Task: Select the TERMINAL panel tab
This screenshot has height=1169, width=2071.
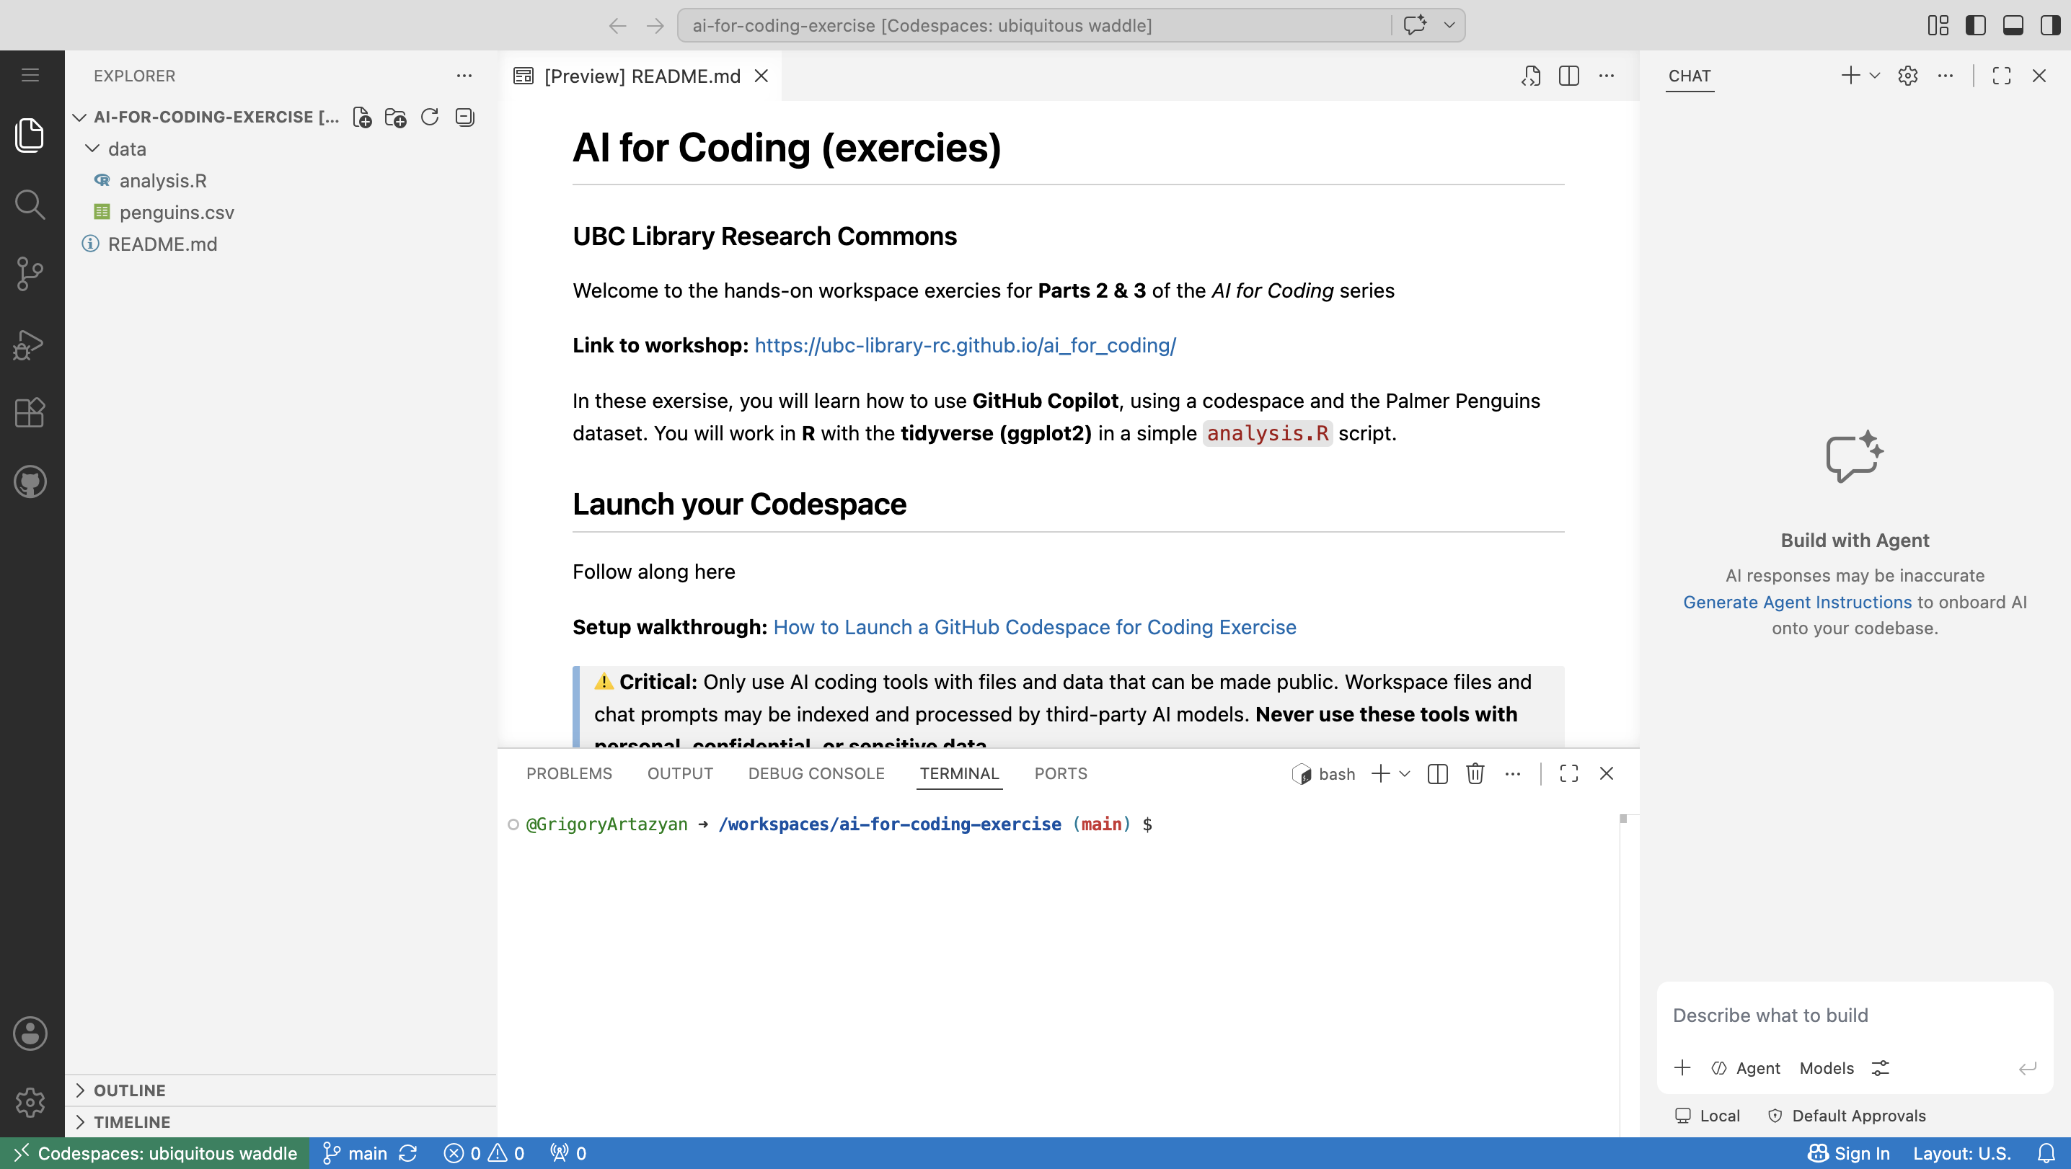Action: pyautogui.click(x=959, y=774)
